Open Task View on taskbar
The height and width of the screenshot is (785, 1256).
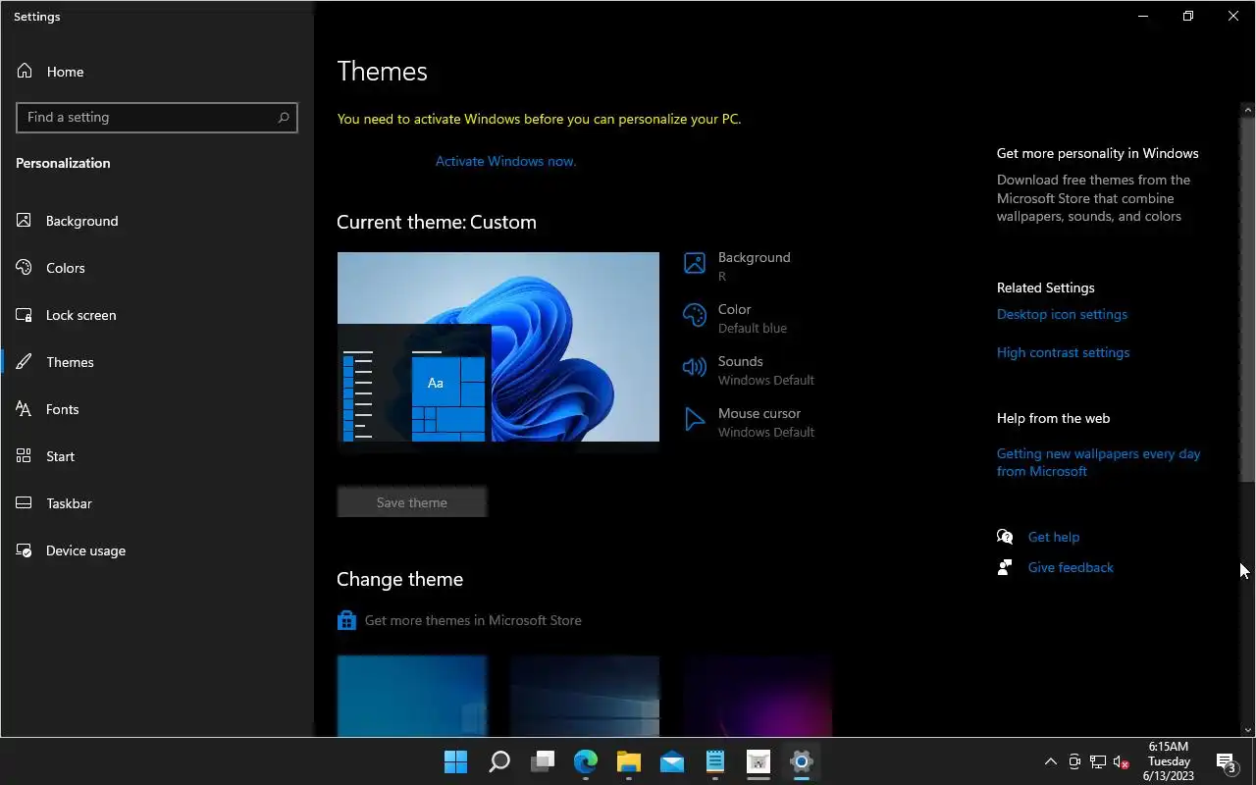click(x=543, y=761)
